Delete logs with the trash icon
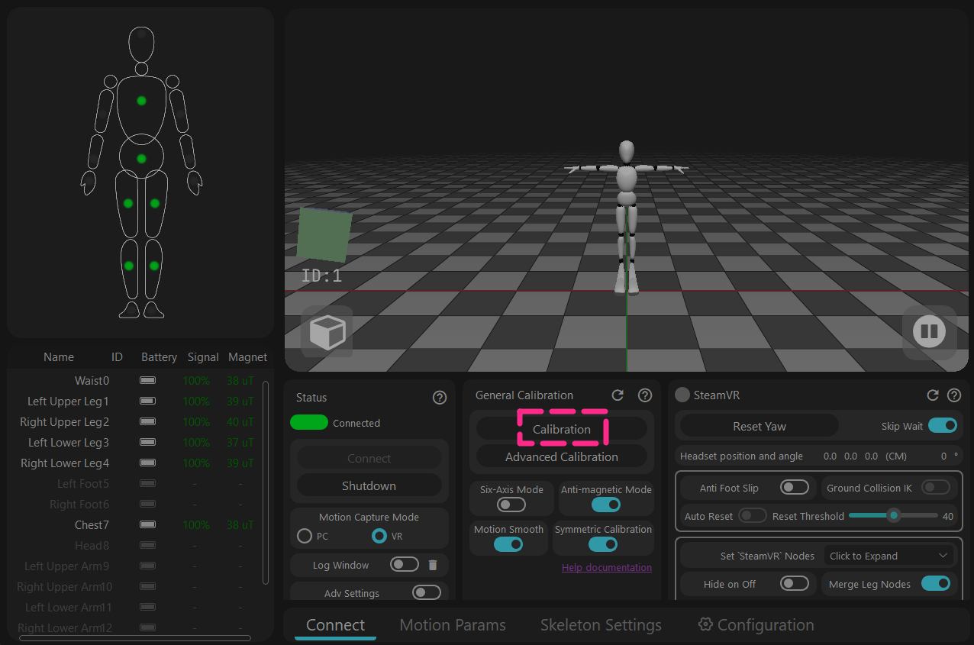974x645 pixels. (433, 565)
